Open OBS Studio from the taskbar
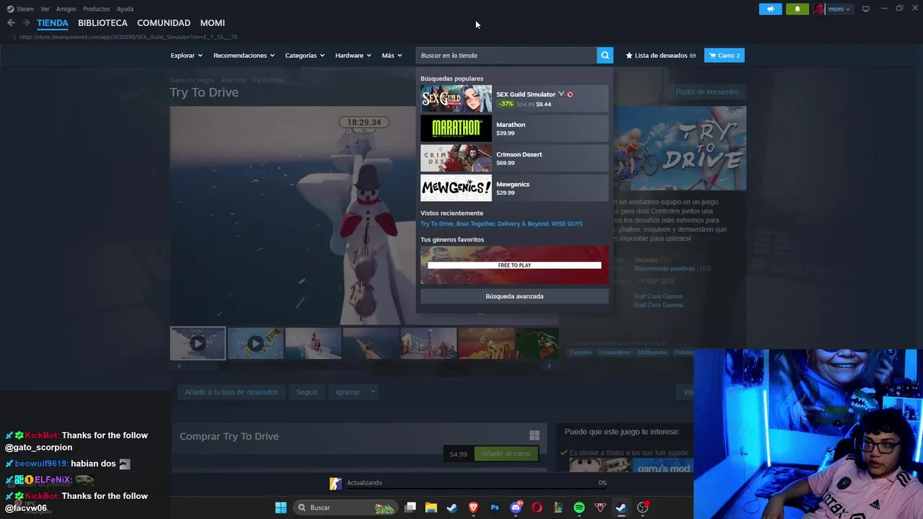923x519 pixels. [642, 507]
